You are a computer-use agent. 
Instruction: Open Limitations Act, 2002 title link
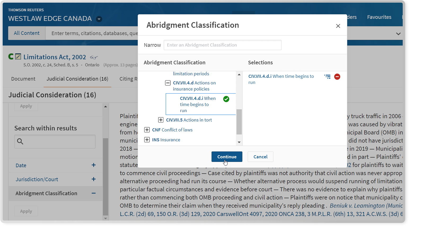pyautogui.click(x=55, y=57)
